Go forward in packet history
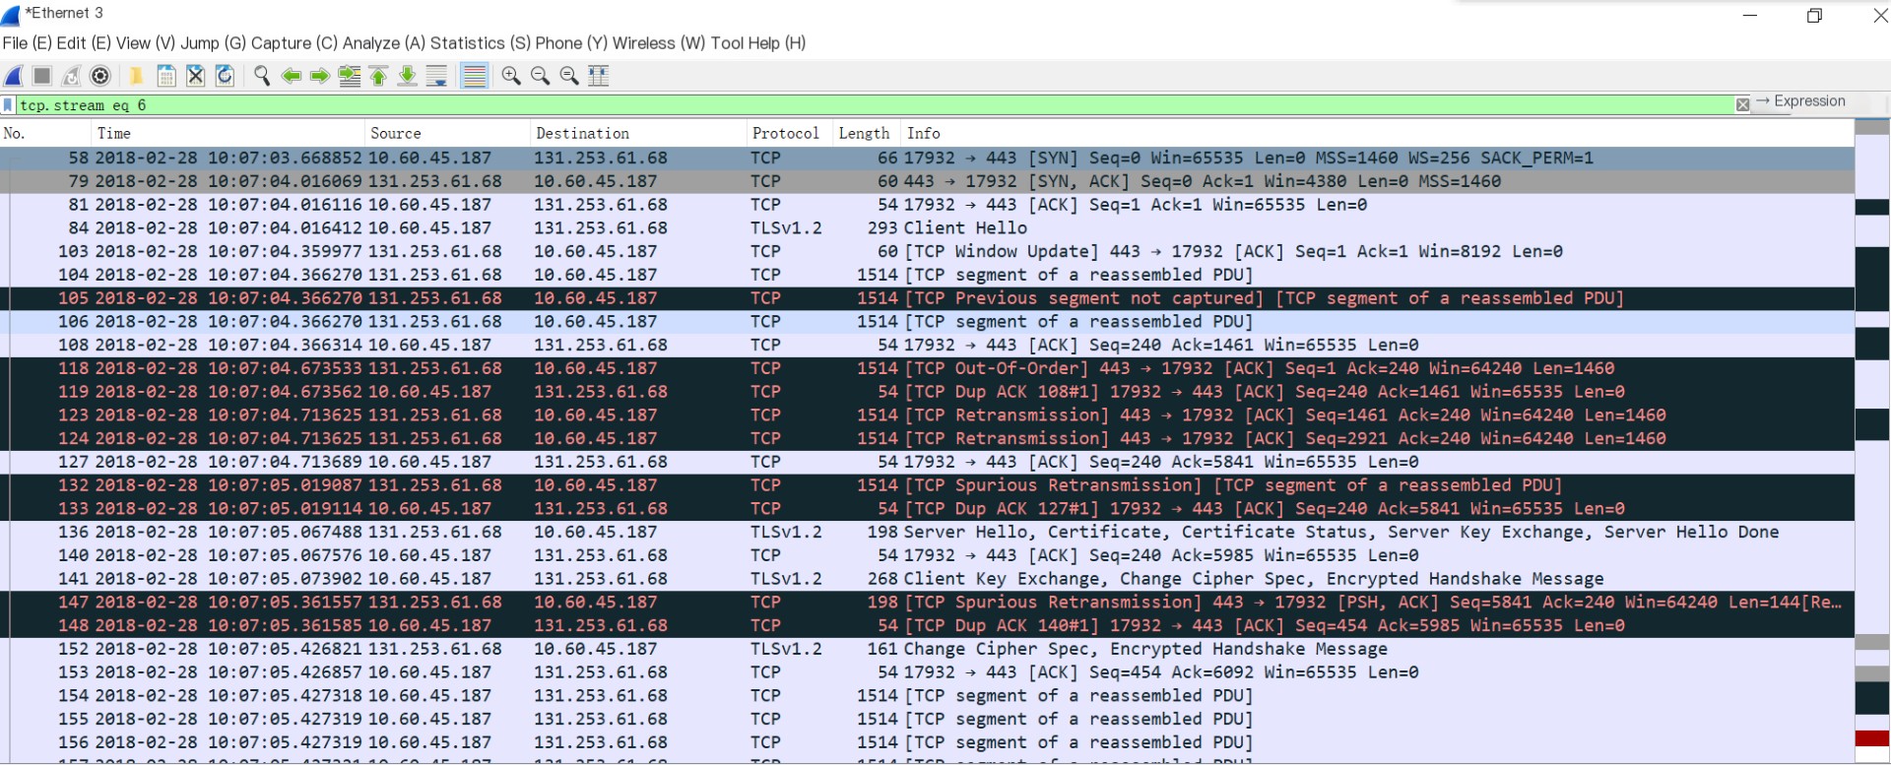 click(320, 76)
